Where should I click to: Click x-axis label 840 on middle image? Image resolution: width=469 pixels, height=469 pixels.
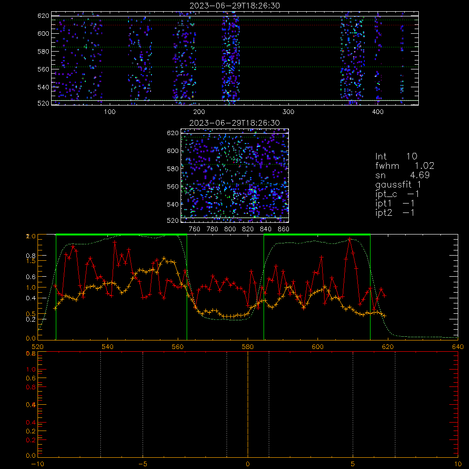(x=265, y=229)
